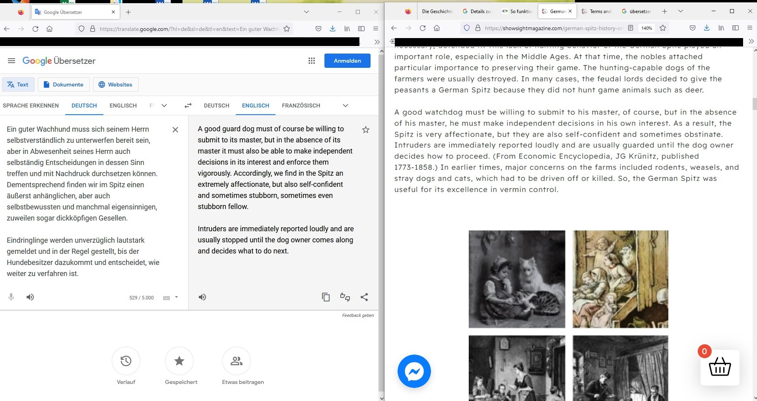Click the Anmelden button

pos(347,61)
